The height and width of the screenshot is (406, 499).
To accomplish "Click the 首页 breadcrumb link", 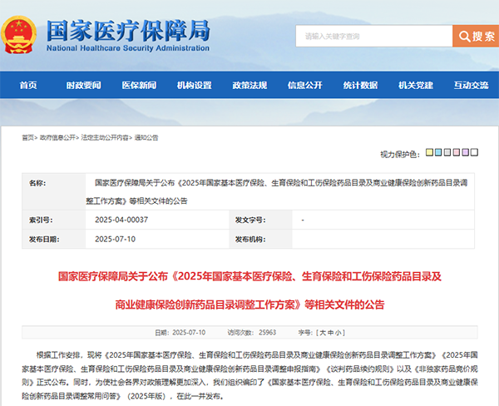I will (x=27, y=137).
